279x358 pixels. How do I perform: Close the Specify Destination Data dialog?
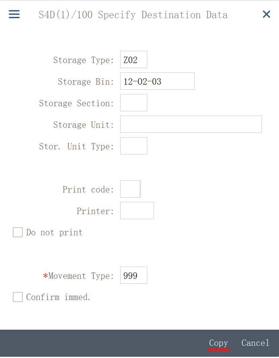click(x=266, y=14)
